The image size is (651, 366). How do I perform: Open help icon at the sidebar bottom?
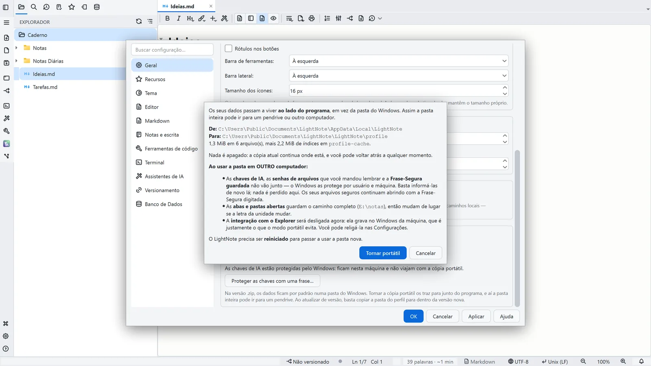6,349
